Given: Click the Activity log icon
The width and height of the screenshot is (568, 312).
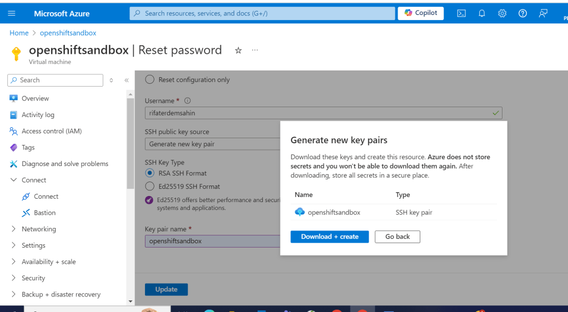Looking at the screenshot, I should (13, 115).
